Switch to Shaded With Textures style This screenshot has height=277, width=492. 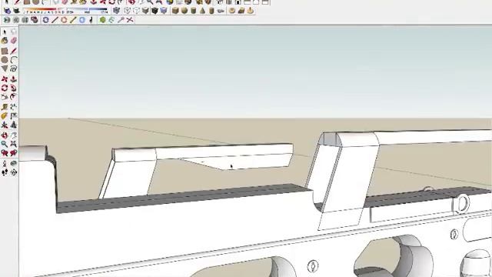pos(155,11)
